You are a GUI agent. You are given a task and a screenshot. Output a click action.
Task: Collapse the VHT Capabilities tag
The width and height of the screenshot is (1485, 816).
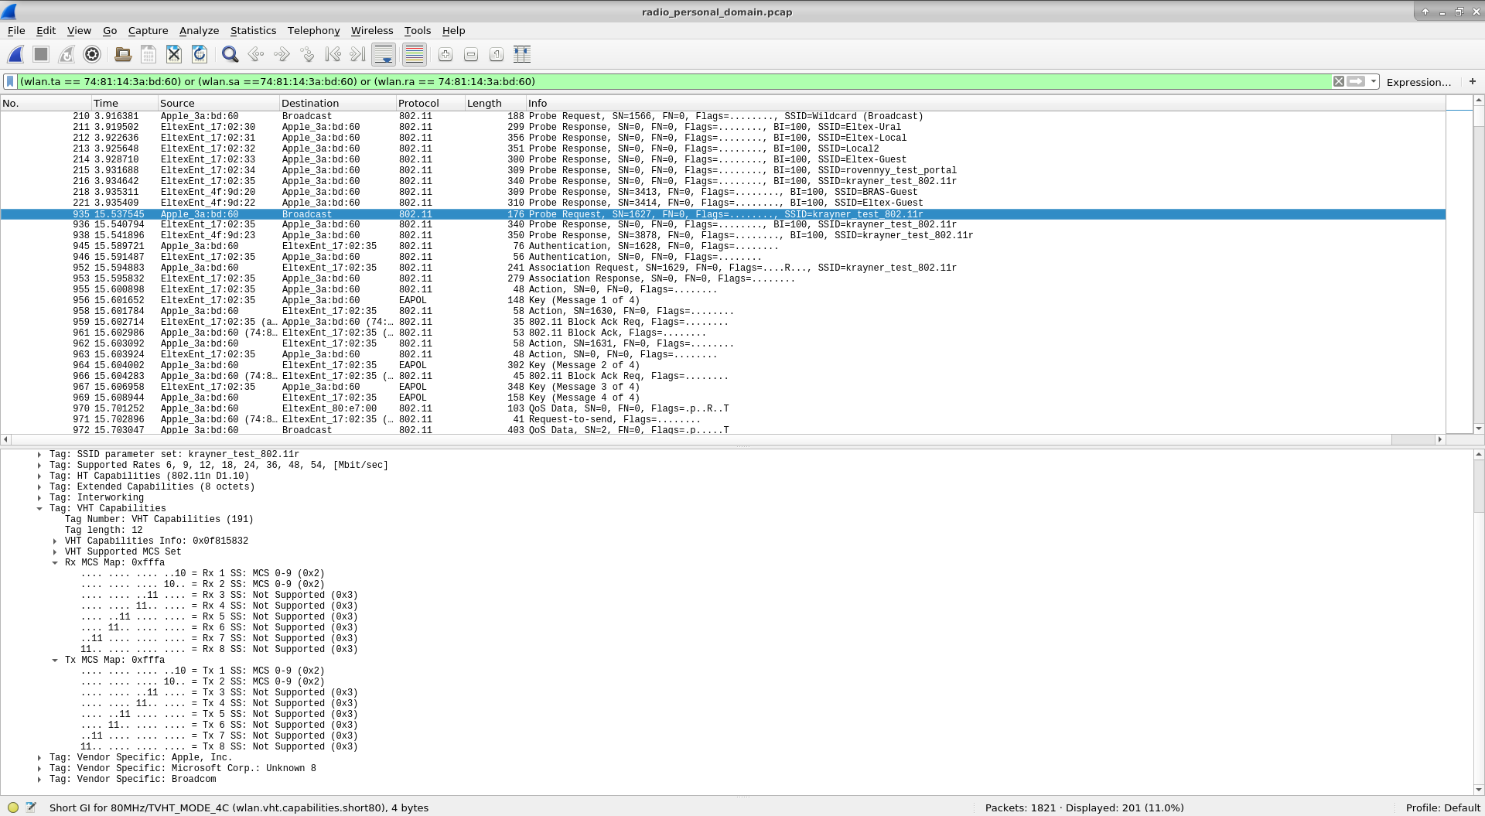(x=39, y=509)
